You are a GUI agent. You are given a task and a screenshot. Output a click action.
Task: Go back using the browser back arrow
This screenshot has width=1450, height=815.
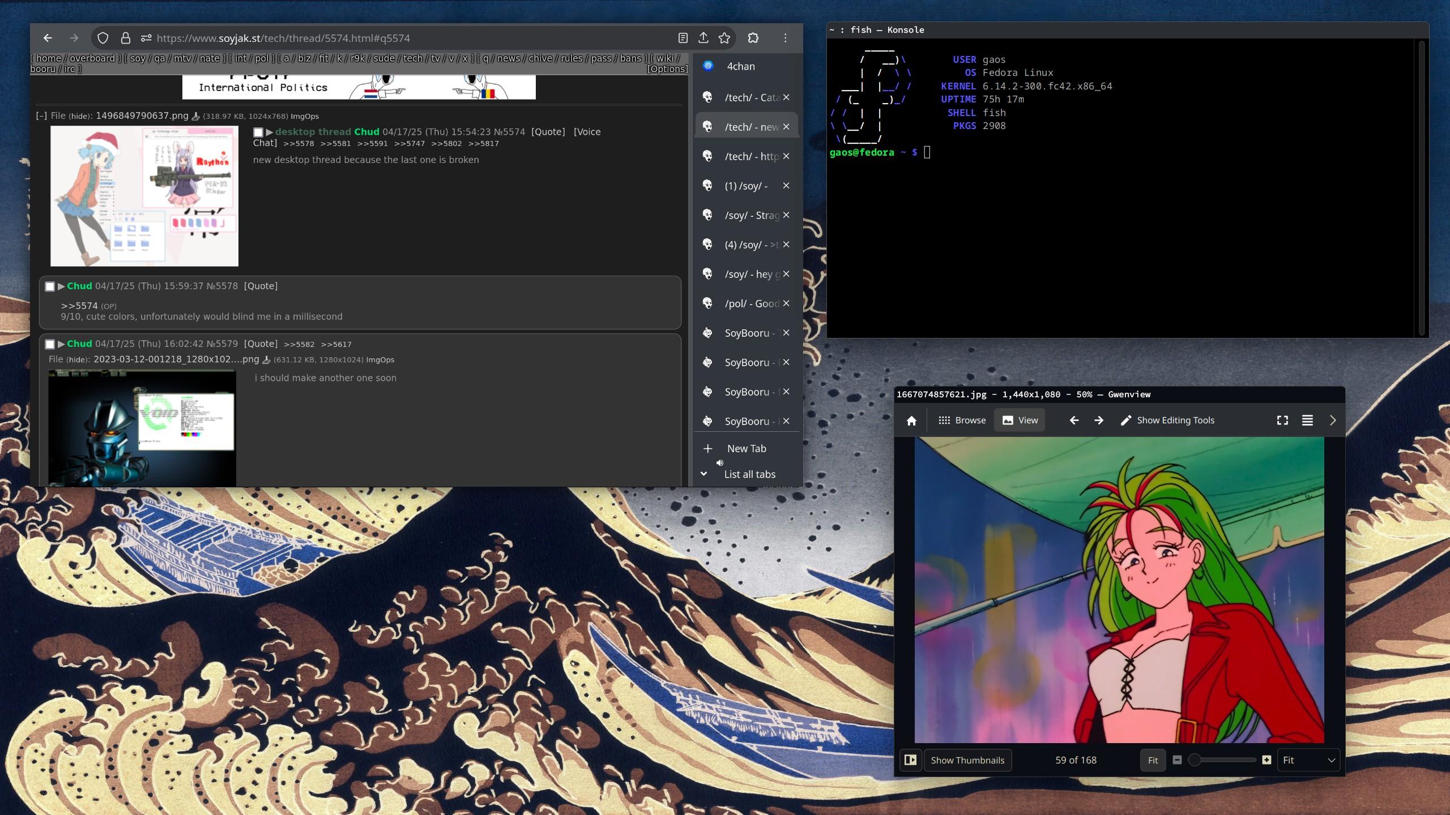[48, 38]
